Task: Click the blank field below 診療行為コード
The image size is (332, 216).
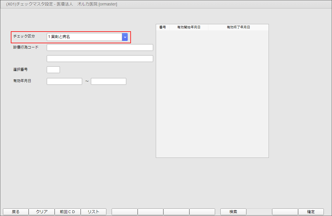Action: coord(100,59)
